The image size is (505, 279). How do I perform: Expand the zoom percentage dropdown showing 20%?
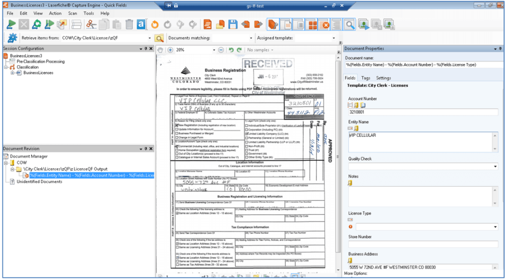pyautogui.click(x=214, y=50)
